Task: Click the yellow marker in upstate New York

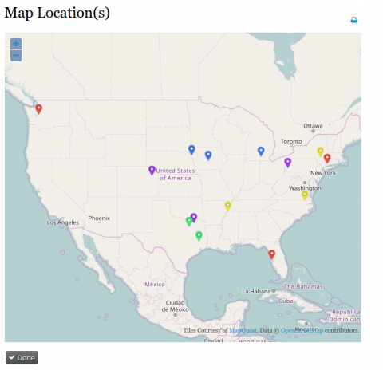Action: pyautogui.click(x=321, y=152)
